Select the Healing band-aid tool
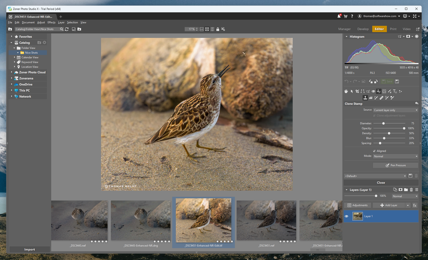This screenshot has height=260, width=428. (381, 97)
